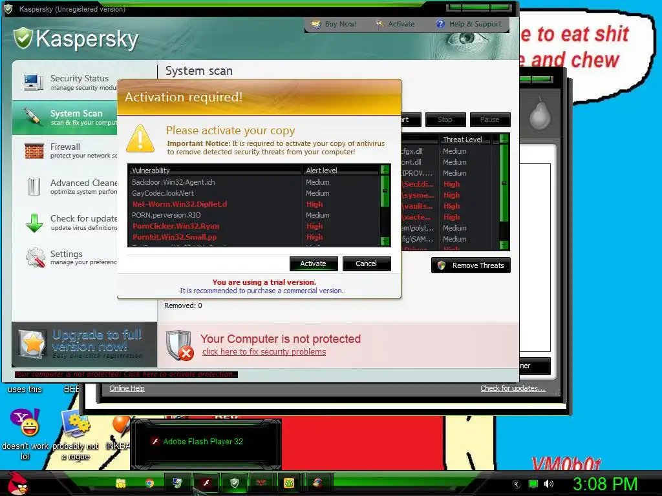Viewport: 662px width, 496px height.
Task: Click the System Scan syringe icon
Action: coord(32,118)
